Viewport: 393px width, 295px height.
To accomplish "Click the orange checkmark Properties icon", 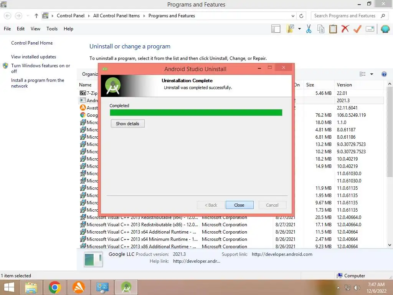I will pyautogui.click(x=357, y=29).
